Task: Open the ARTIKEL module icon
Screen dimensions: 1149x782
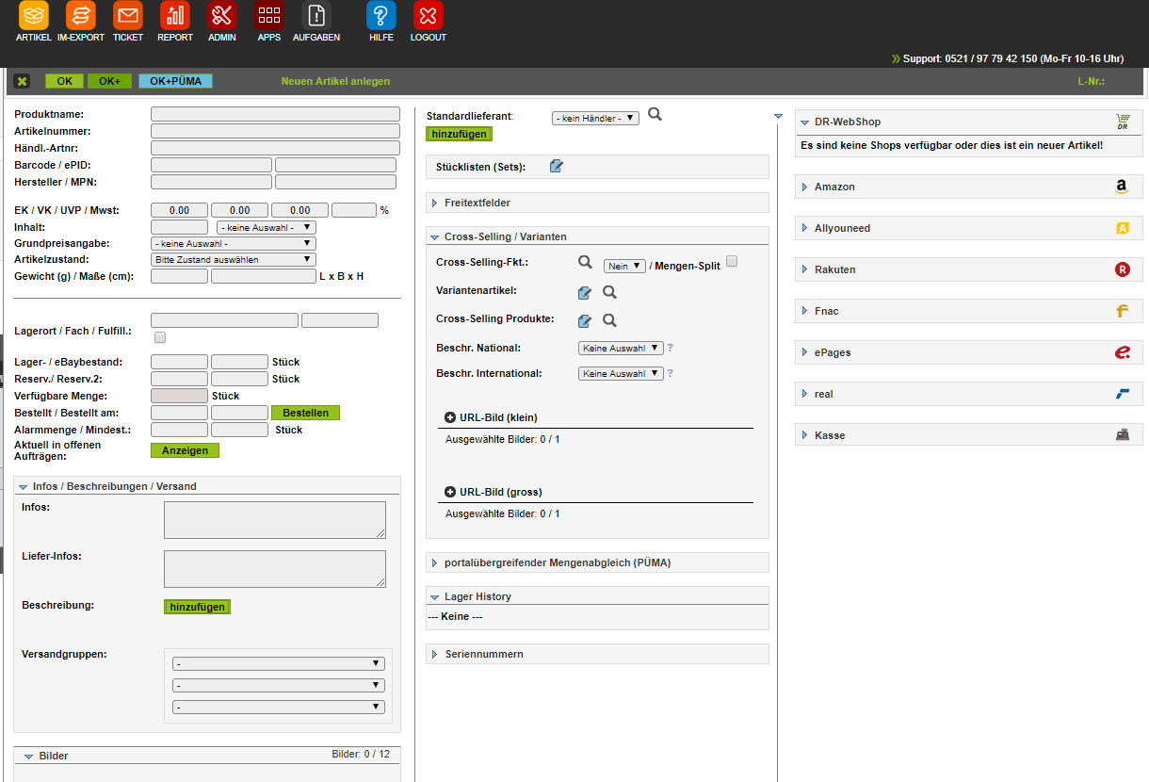Action: click(34, 15)
